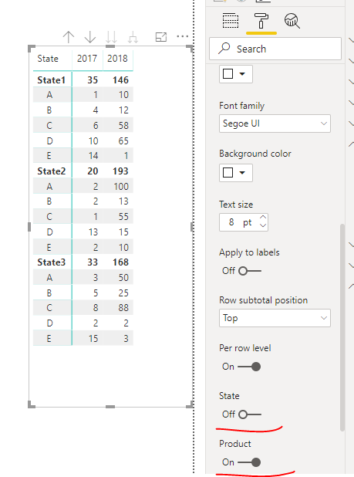
Task: Click the 35 subtotal for State1 2017
Action: pyautogui.click(x=93, y=80)
